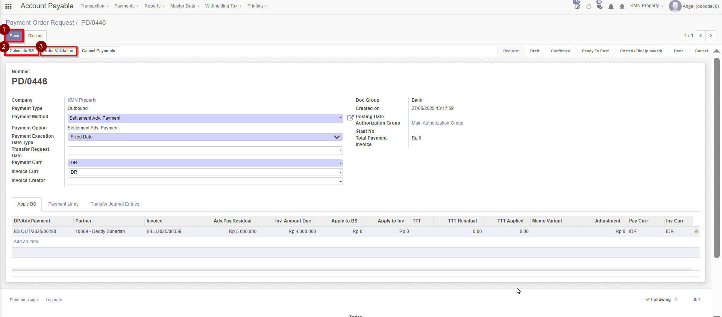The height and width of the screenshot is (317, 722).
Task: Open the conversations chat icon
Action: tap(599, 6)
